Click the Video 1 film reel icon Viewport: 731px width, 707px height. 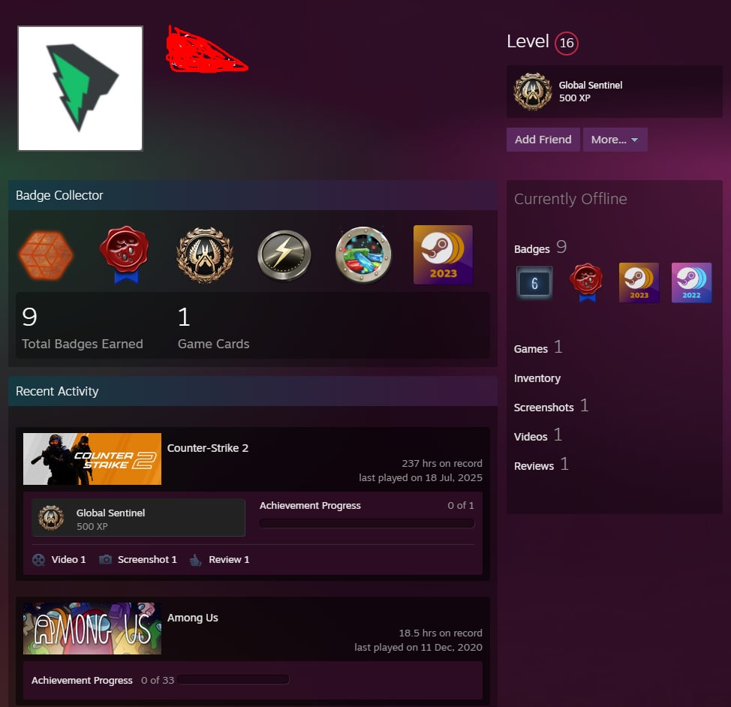click(39, 560)
